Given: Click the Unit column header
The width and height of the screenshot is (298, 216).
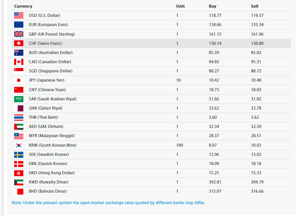Looking at the screenshot, I should point(180,6).
